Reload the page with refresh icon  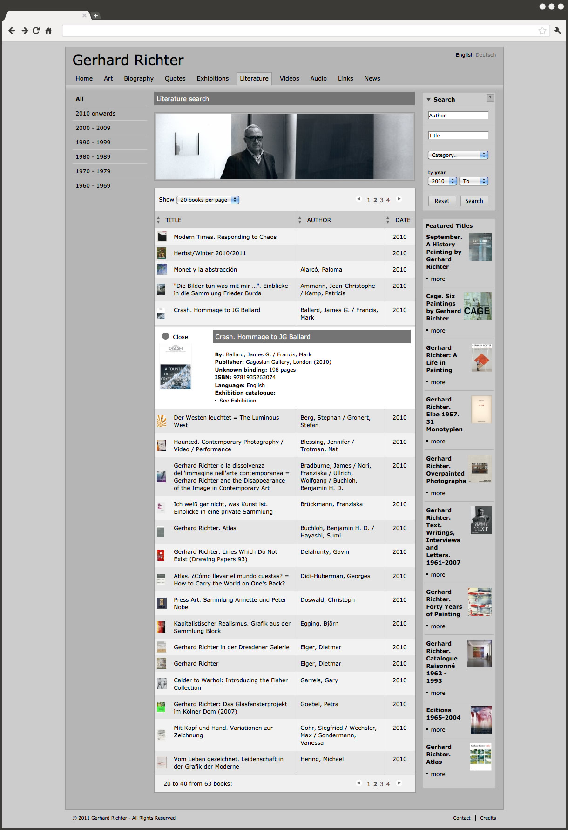pos(36,31)
